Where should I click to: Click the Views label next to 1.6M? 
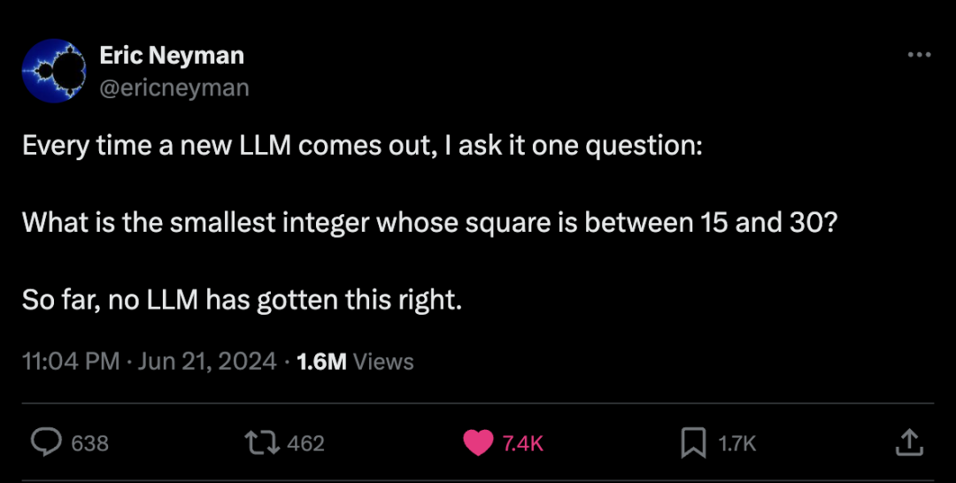coord(383,362)
